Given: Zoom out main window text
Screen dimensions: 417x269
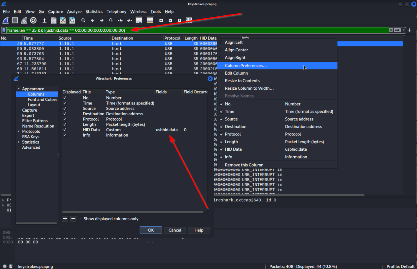Looking at the screenshot, I should [x=170, y=20].
